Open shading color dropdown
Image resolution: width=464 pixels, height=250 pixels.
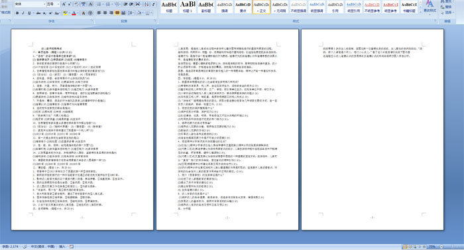coord(143,13)
